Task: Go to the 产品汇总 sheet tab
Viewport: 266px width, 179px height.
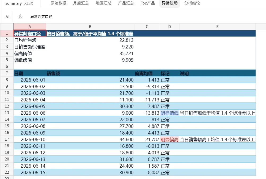Action: 126,3
